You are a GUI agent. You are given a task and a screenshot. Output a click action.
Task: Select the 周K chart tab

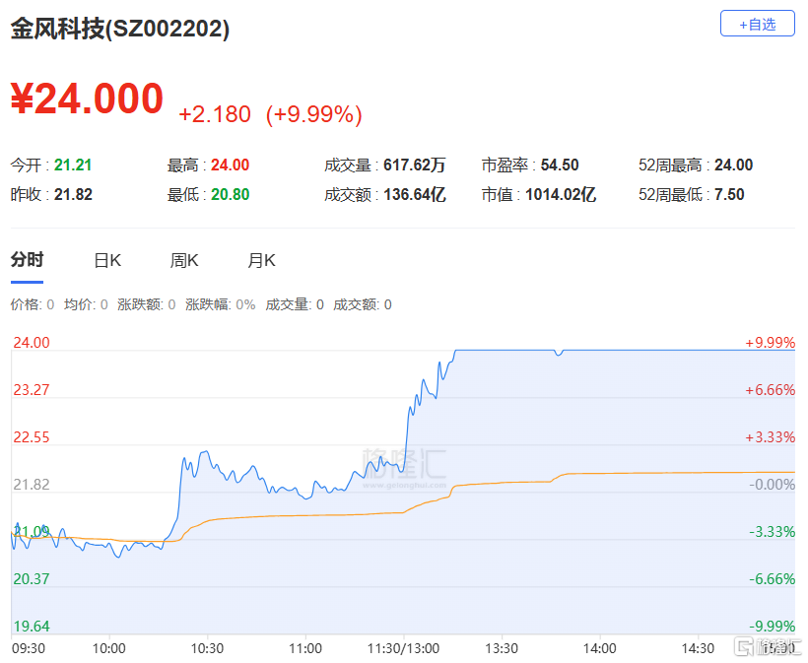184,260
